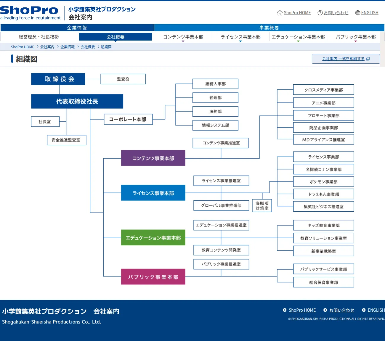Click footer arrow icon beside ShoPro HOME
This screenshot has width=385, height=341.
(285, 310)
